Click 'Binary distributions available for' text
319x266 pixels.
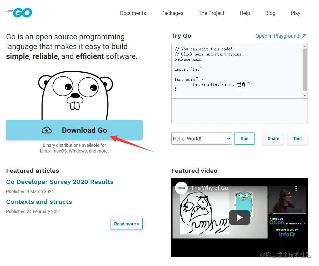tap(74, 145)
